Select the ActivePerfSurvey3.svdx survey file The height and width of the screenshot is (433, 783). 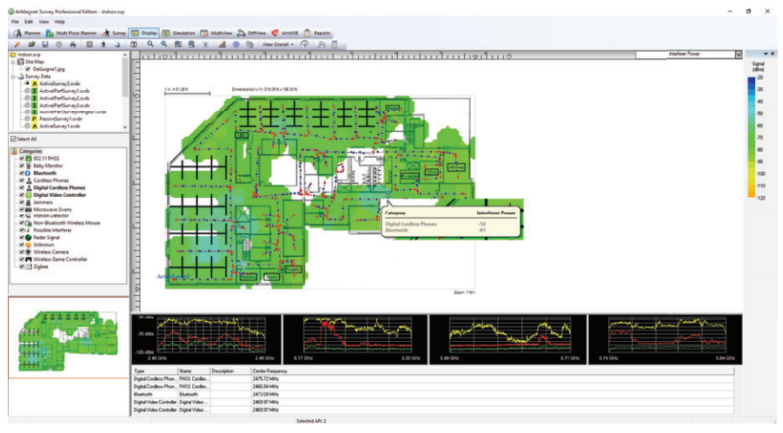(64, 106)
